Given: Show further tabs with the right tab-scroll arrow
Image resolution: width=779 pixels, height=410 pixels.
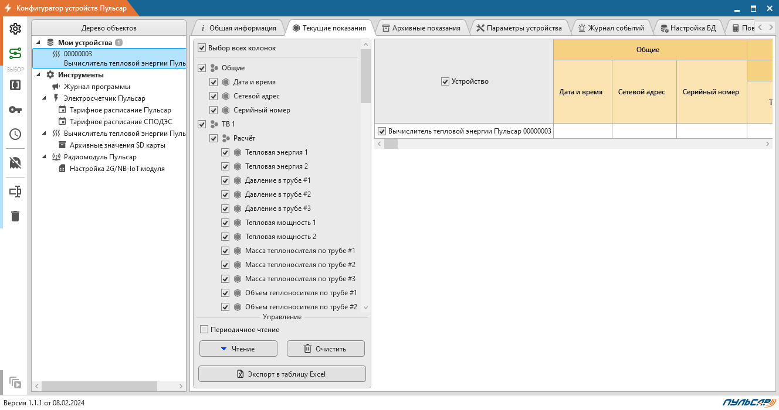Looking at the screenshot, I should [x=771, y=28].
